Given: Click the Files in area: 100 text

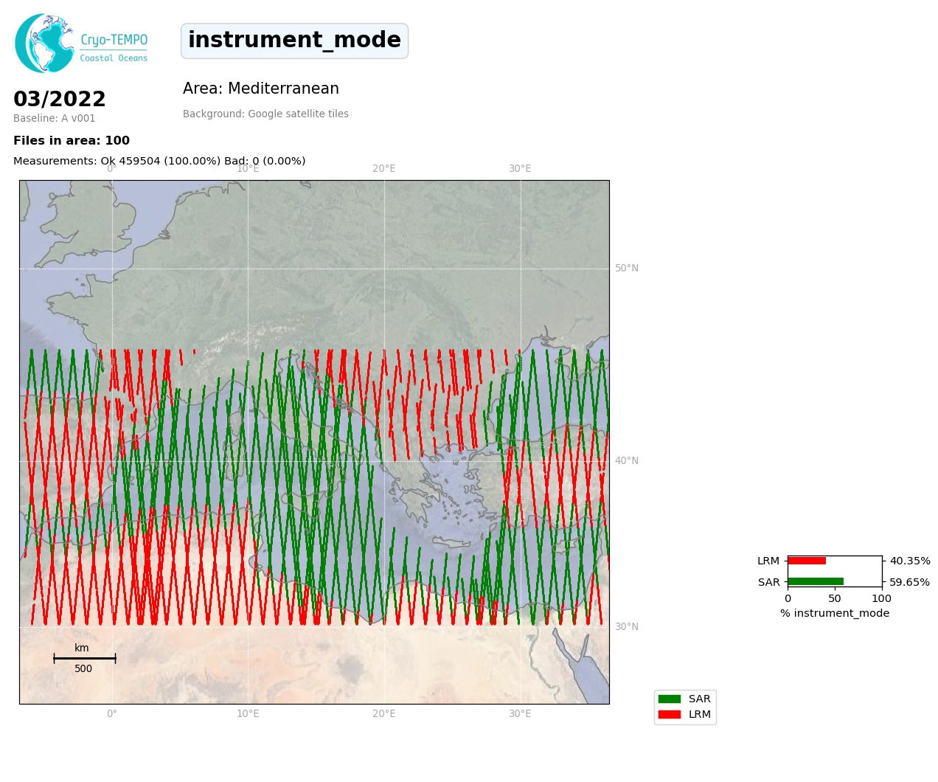Looking at the screenshot, I should click(72, 141).
